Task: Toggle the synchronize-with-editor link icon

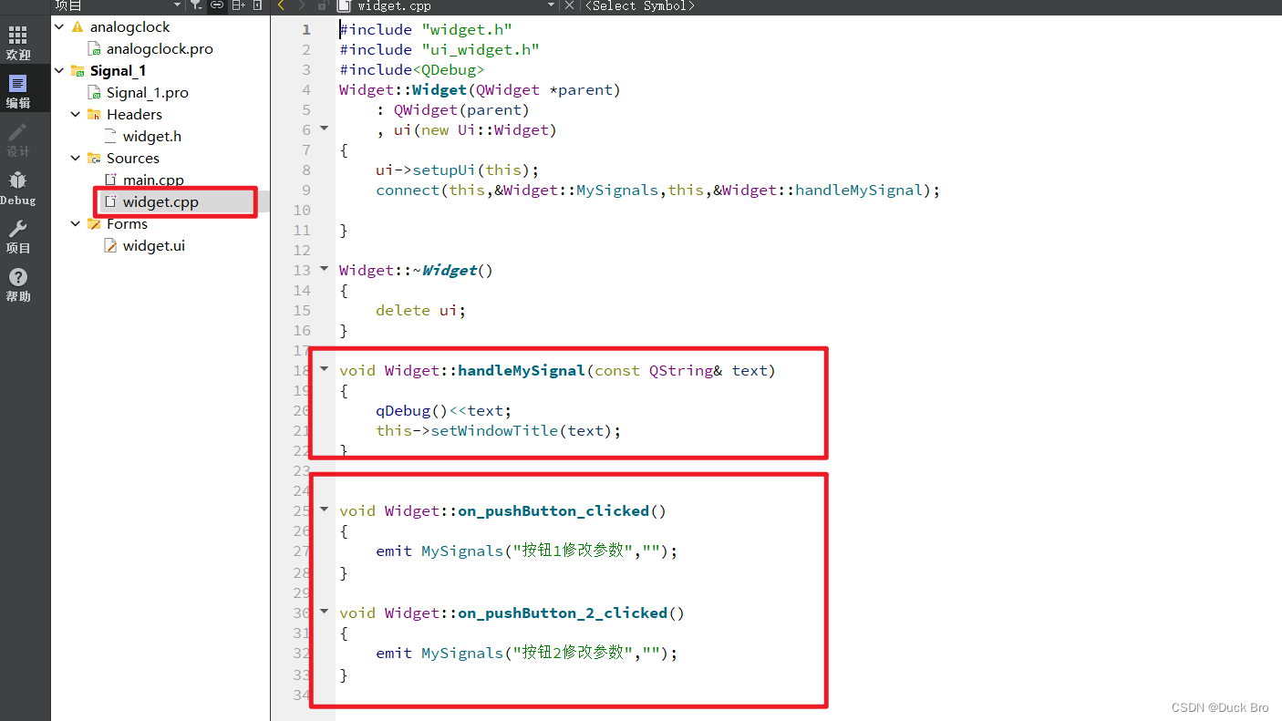Action: pos(217,5)
